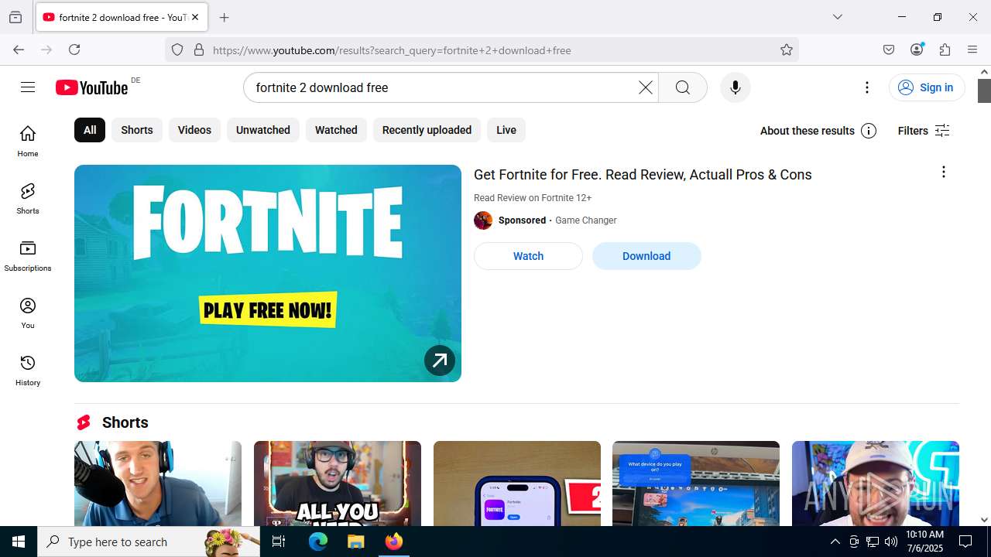Open the You section in the sidebar
The image size is (991, 557).
pos(28,313)
